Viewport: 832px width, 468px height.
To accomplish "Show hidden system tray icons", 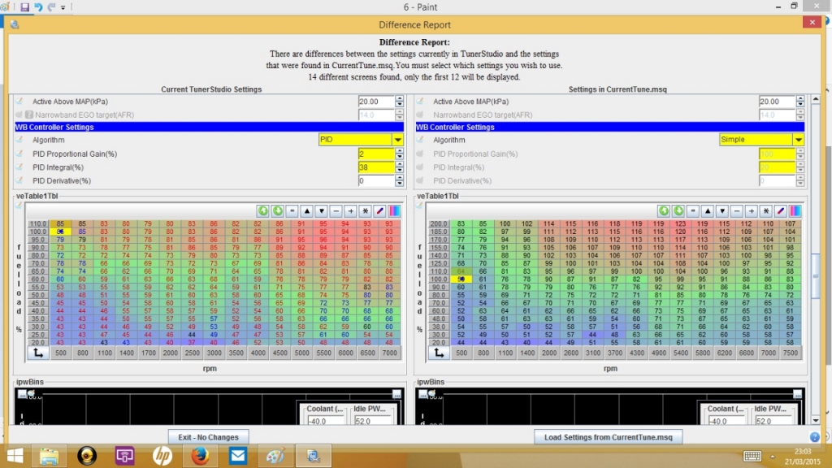I will coord(773,457).
